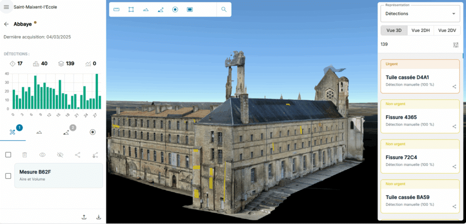Open the Tuile cassée BA59 detection card
466x224 pixels.
420,196
